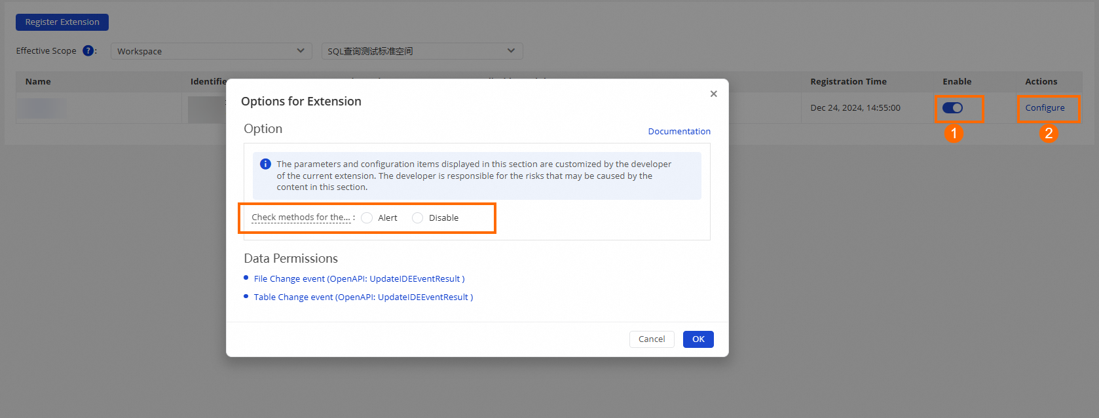The height and width of the screenshot is (418, 1099).
Task: Select the Disable radio button
Action: (417, 218)
